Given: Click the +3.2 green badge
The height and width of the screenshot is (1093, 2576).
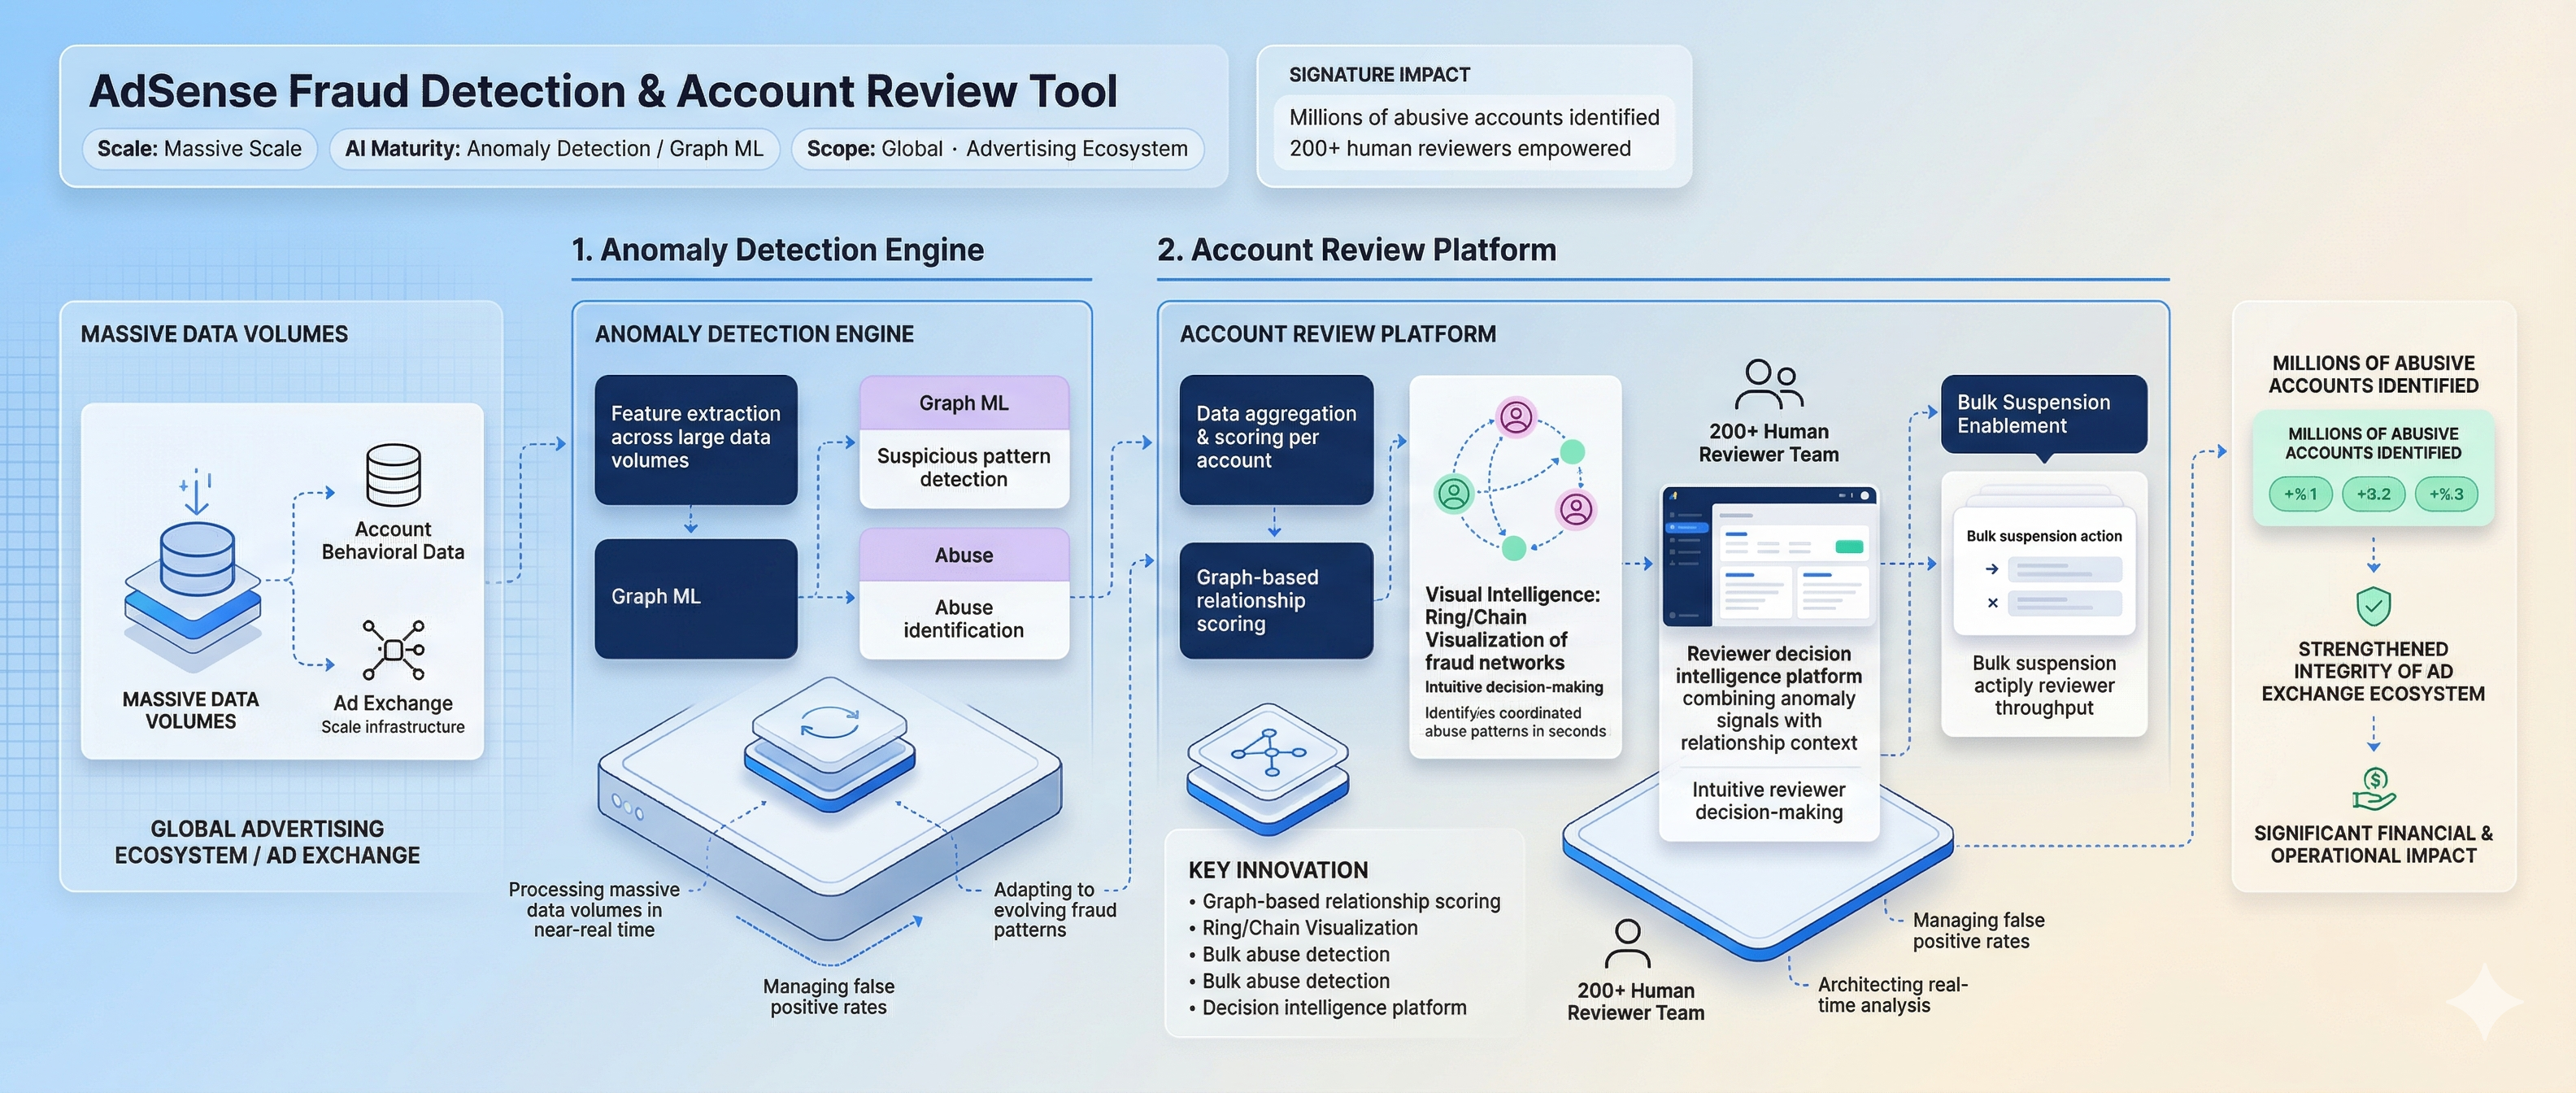Looking at the screenshot, I should coord(2373,494).
